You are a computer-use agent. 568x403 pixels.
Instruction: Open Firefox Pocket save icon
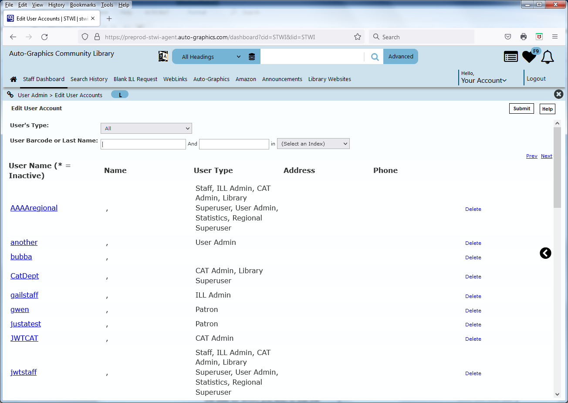tap(508, 37)
